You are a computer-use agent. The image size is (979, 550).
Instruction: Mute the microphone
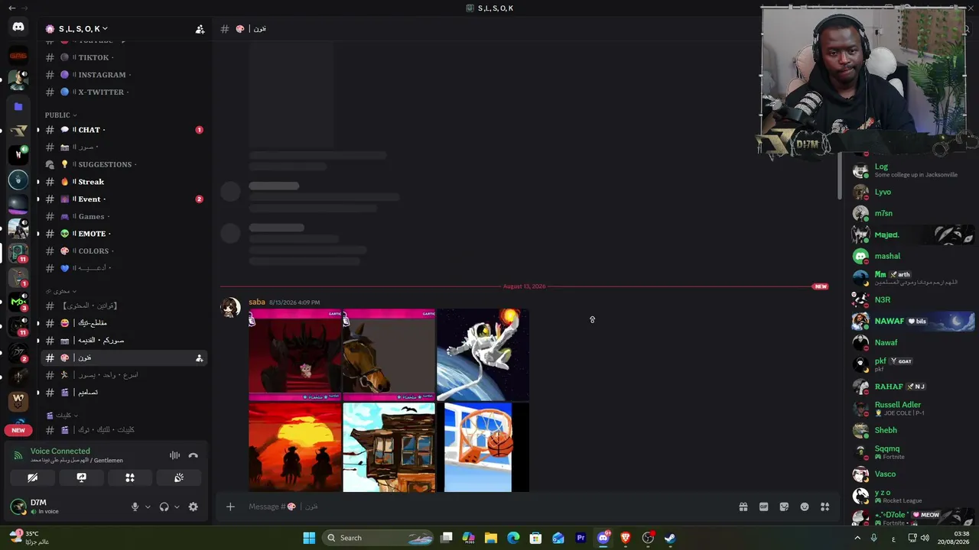(135, 506)
